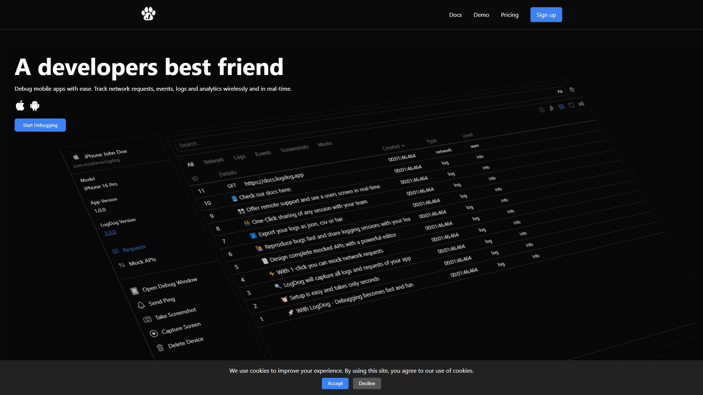Click the magnifier emoji on capture all logs row

pos(278,286)
